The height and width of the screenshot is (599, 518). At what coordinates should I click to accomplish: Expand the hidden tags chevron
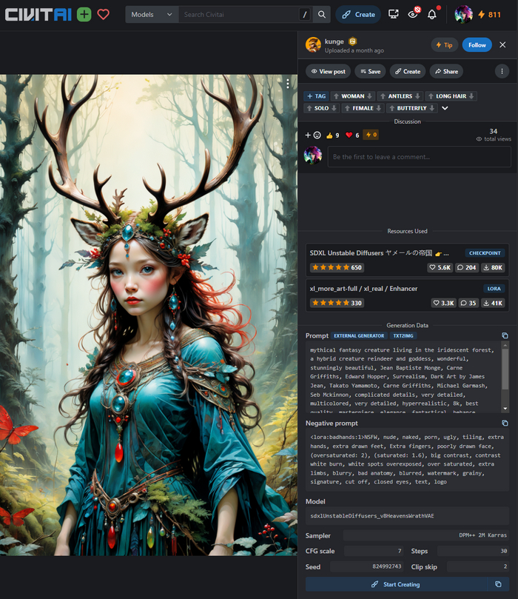click(x=445, y=108)
